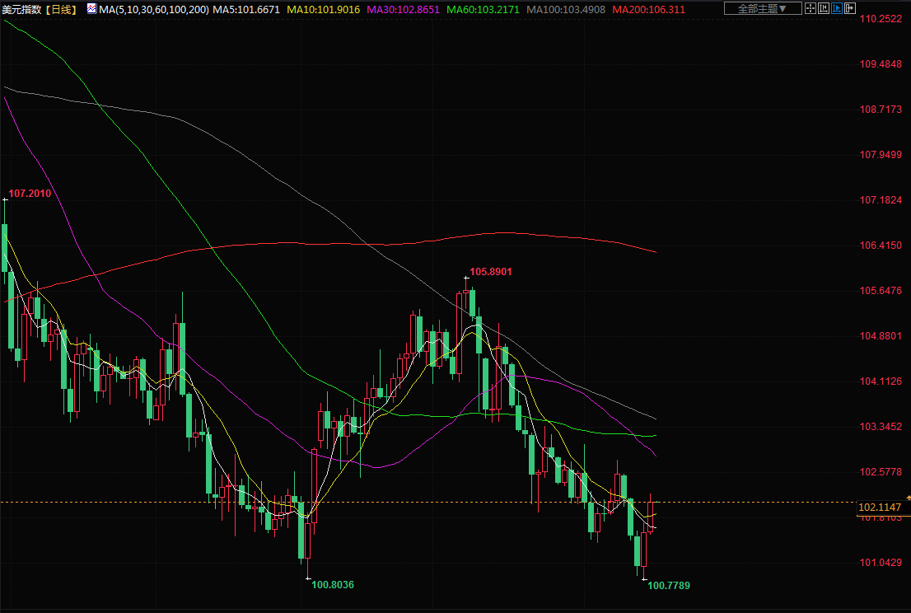Click the 美元指数 chart title

pos(21,9)
